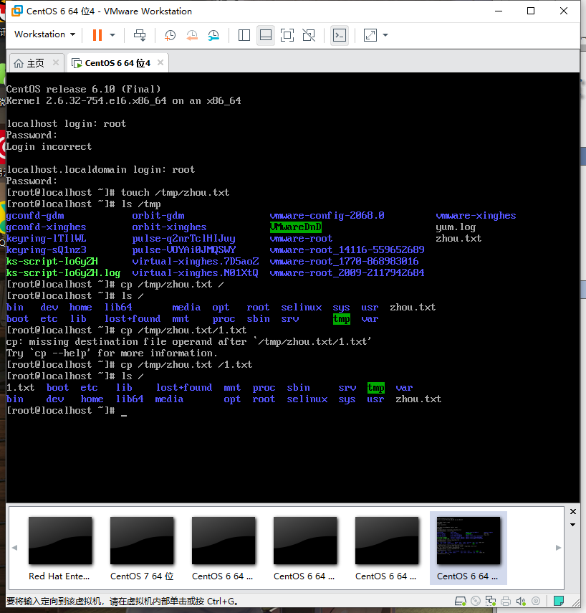Click the USB camera device status icon
The width and height of the screenshot is (586, 613).
[x=536, y=601]
